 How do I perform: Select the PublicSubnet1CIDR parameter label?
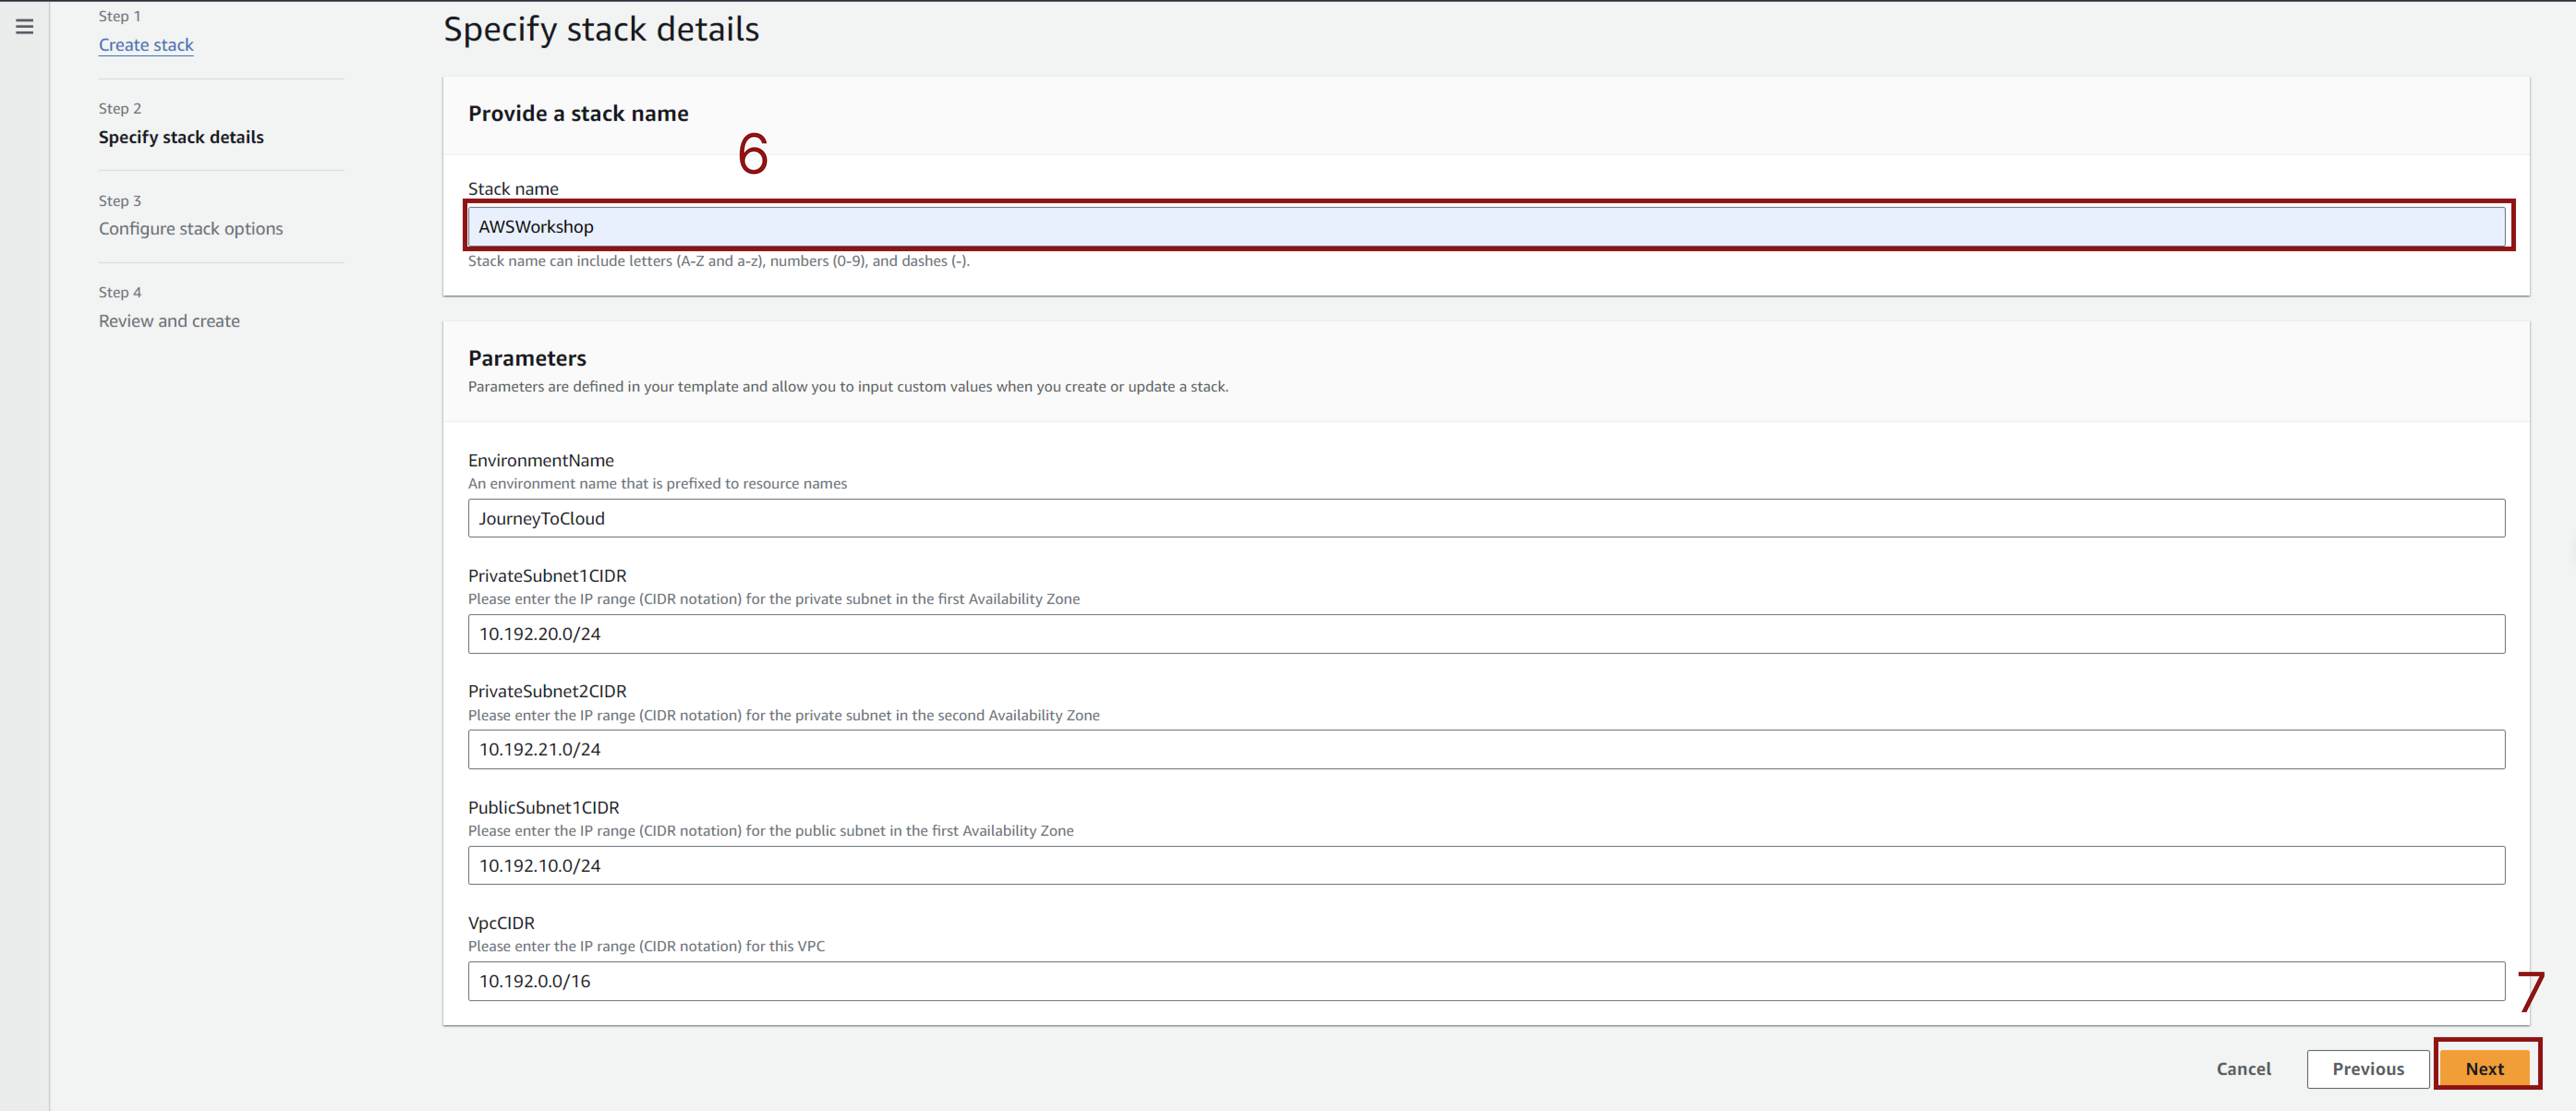pyautogui.click(x=544, y=807)
